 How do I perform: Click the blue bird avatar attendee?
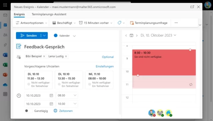(x=169, y=113)
